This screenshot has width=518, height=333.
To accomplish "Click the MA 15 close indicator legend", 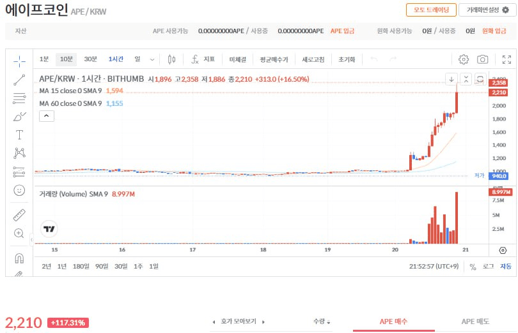I will (x=81, y=91).
